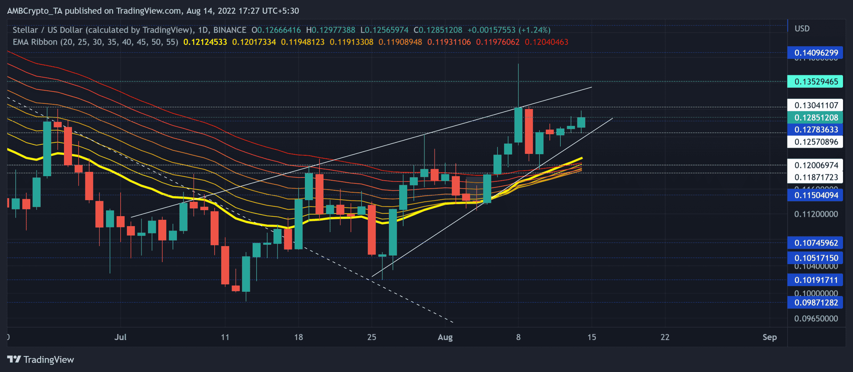
Task: Click the Sep date label on time axis
Action: pyautogui.click(x=770, y=337)
